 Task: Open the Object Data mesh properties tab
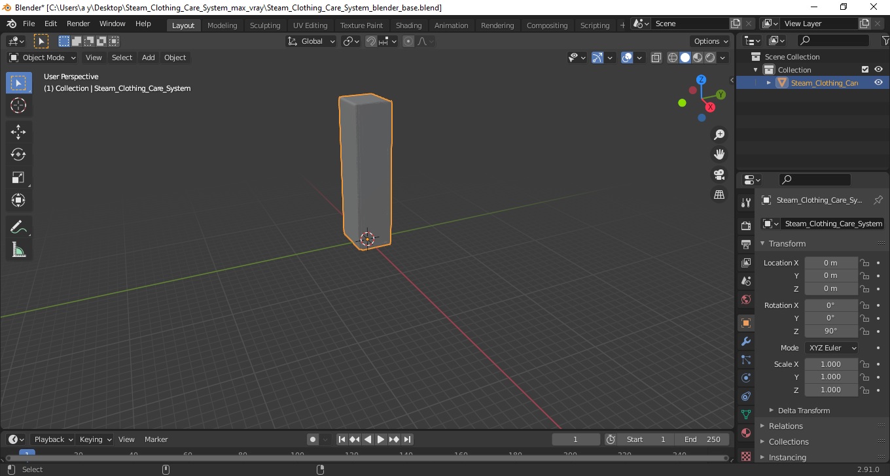coord(746,415)
